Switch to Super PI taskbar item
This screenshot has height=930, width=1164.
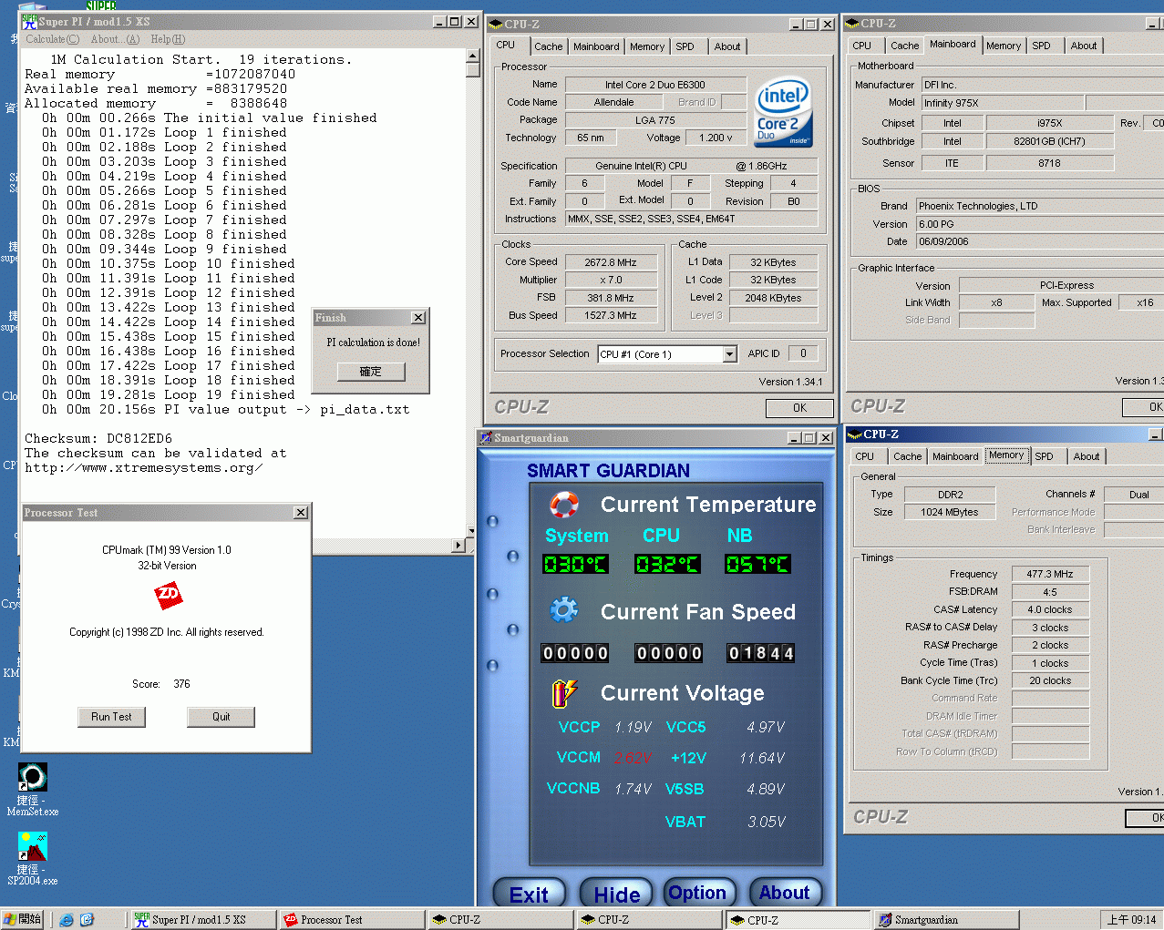(x=202, y=920)
